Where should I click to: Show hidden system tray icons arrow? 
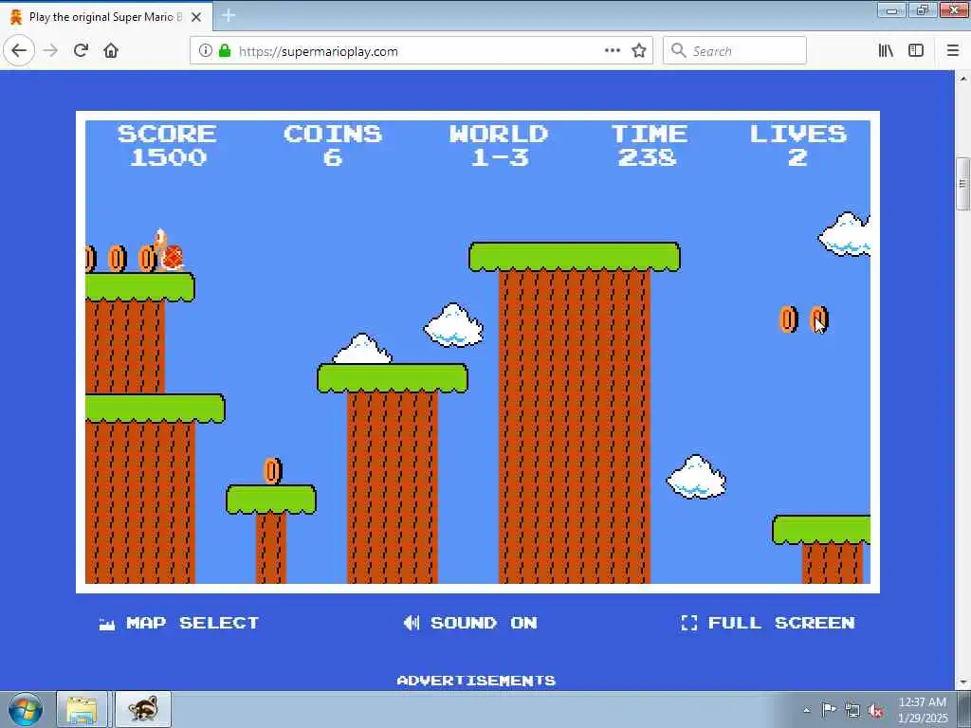point(806,711)
